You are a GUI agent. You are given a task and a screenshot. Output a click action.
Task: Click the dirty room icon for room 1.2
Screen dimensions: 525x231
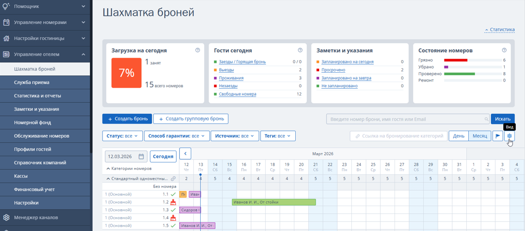[x=173, y=202]
